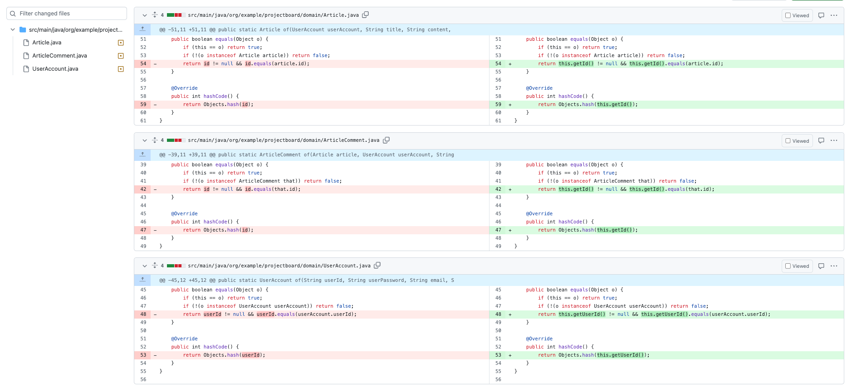The image size is (847, 392).
Task: Expand all lines in ArticleComment.java diff
Action: point(155,140)
